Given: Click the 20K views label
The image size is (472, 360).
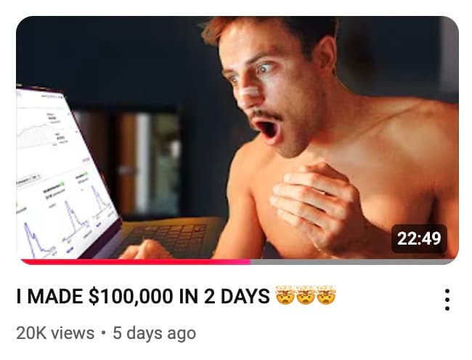Looking at the screenshot, I should tap(55, 333).
